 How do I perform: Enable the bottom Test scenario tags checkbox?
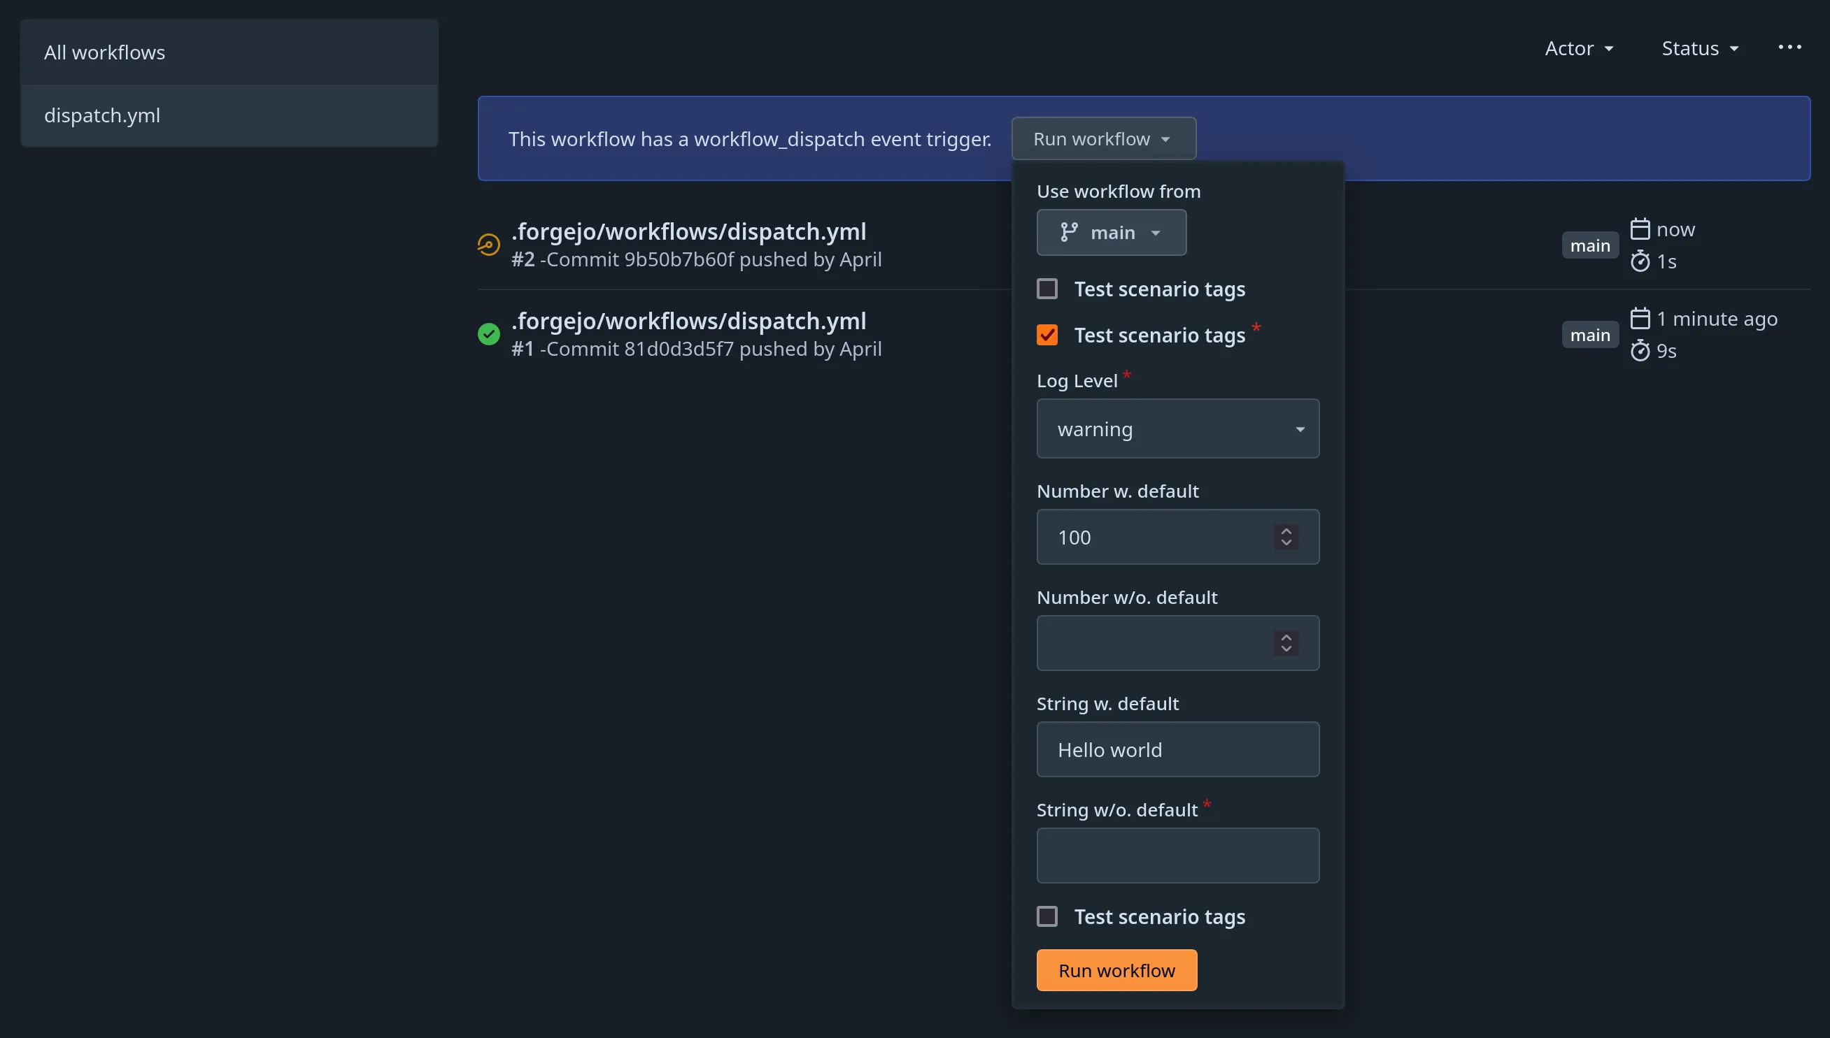[1047, 916]
